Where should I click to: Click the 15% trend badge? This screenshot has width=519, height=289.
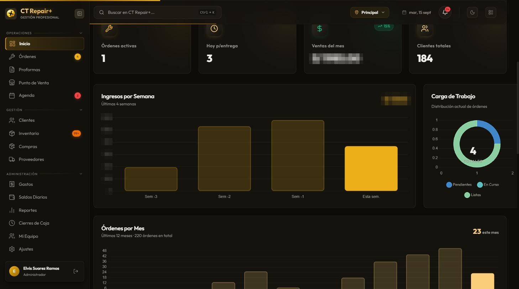tap(384, 26)
